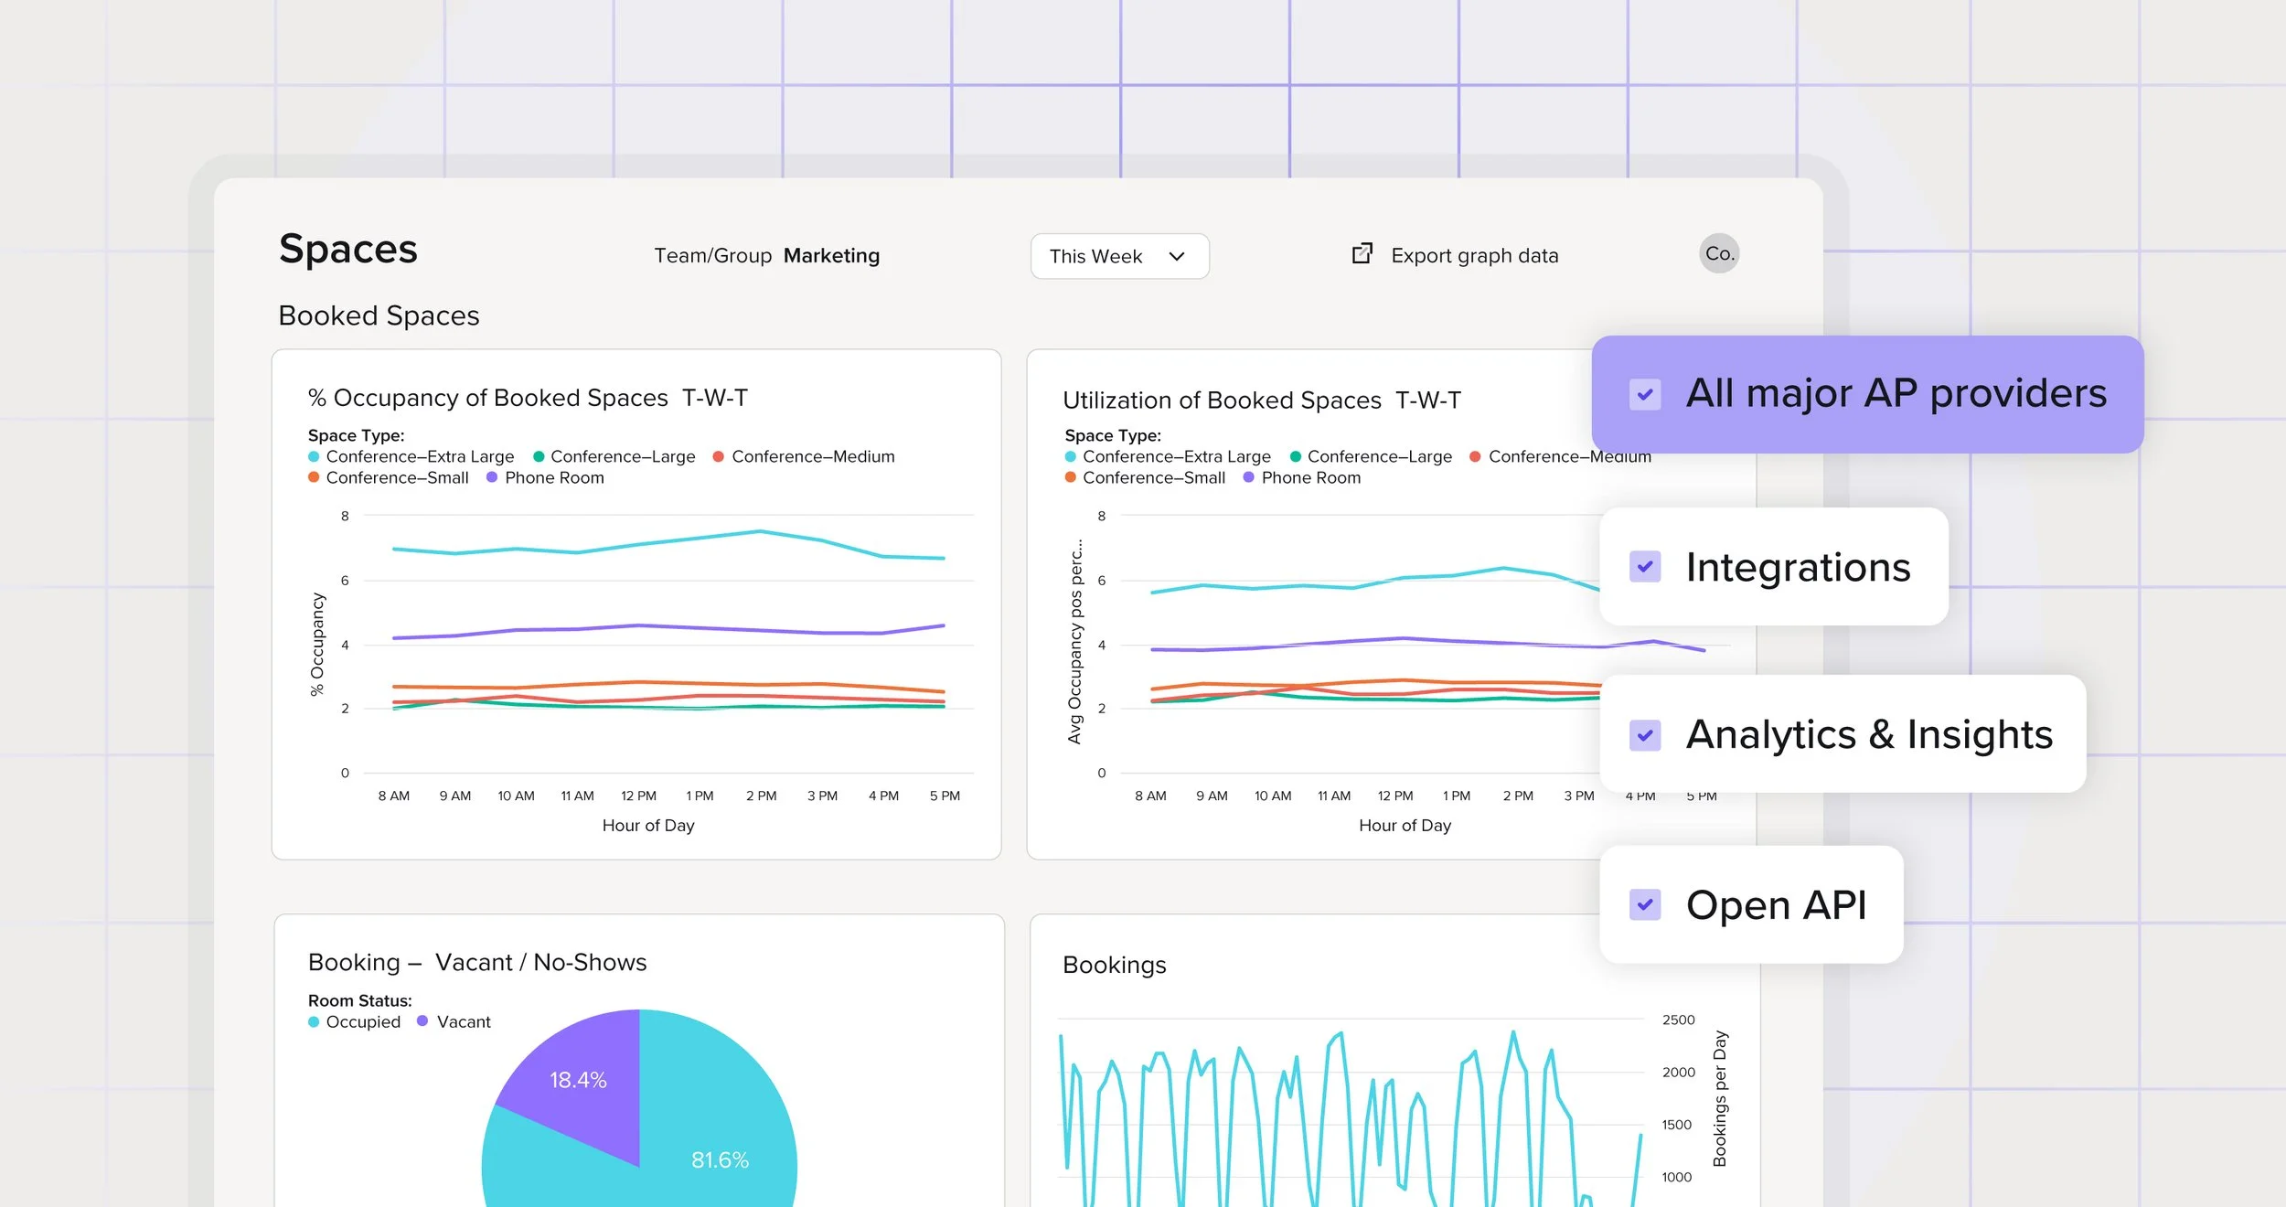Click Export graph data link
This screenshot has width=2286, height=1207.
click(1473, 256)
